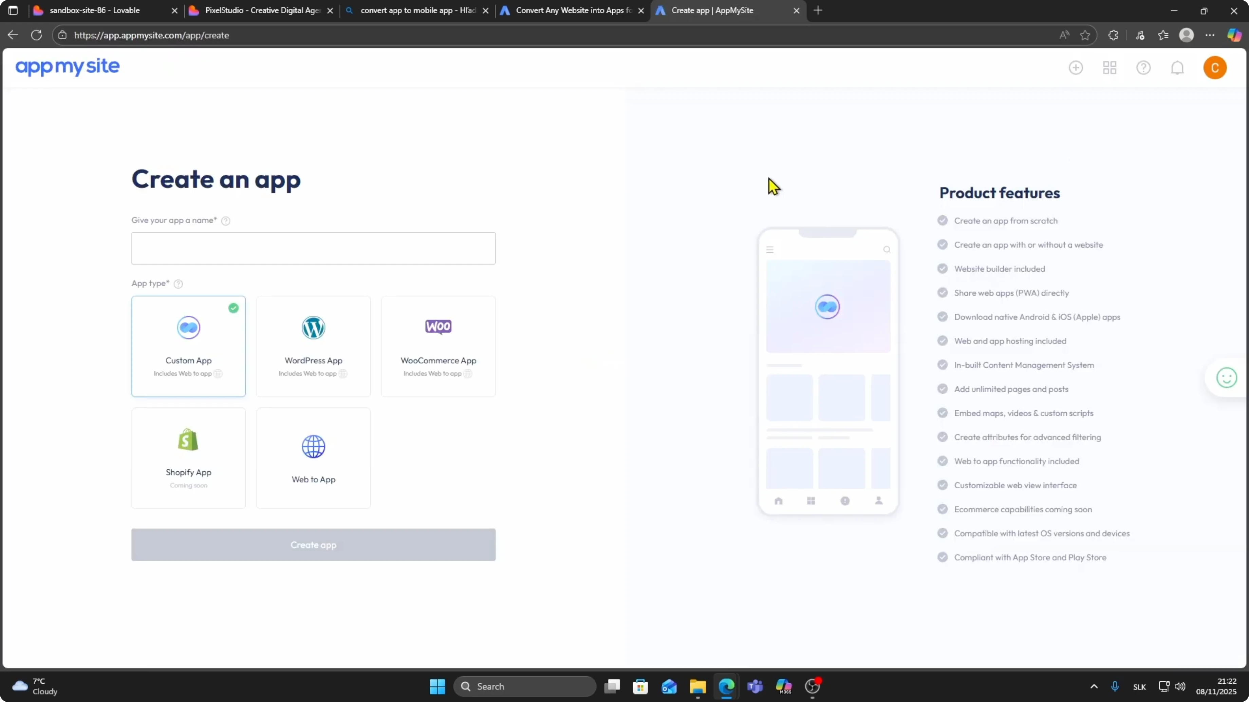The height and width of the screenshot is (702, 1249).
Task: Open weather widget showing 7°C Cloudy
Action: pyautogui.click(x=35, y=686)
